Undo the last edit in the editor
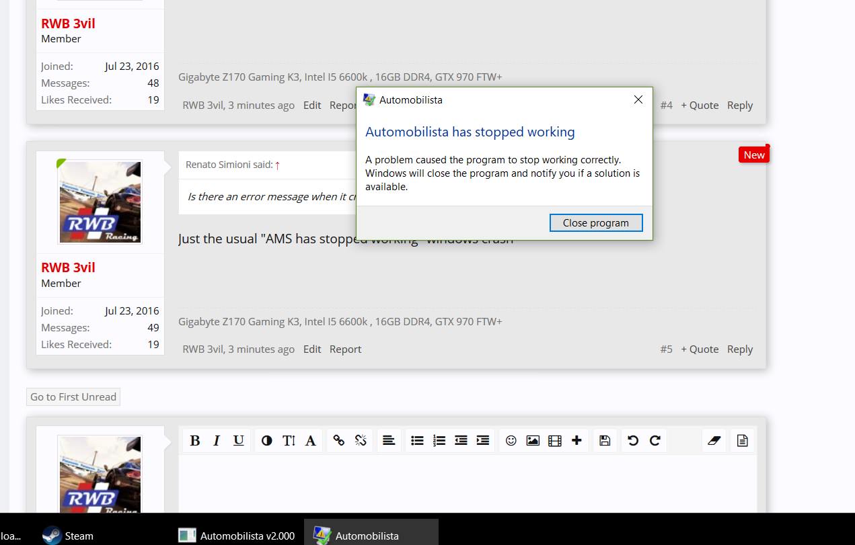This screenshot has height=545, width=855. coord(633,440)
